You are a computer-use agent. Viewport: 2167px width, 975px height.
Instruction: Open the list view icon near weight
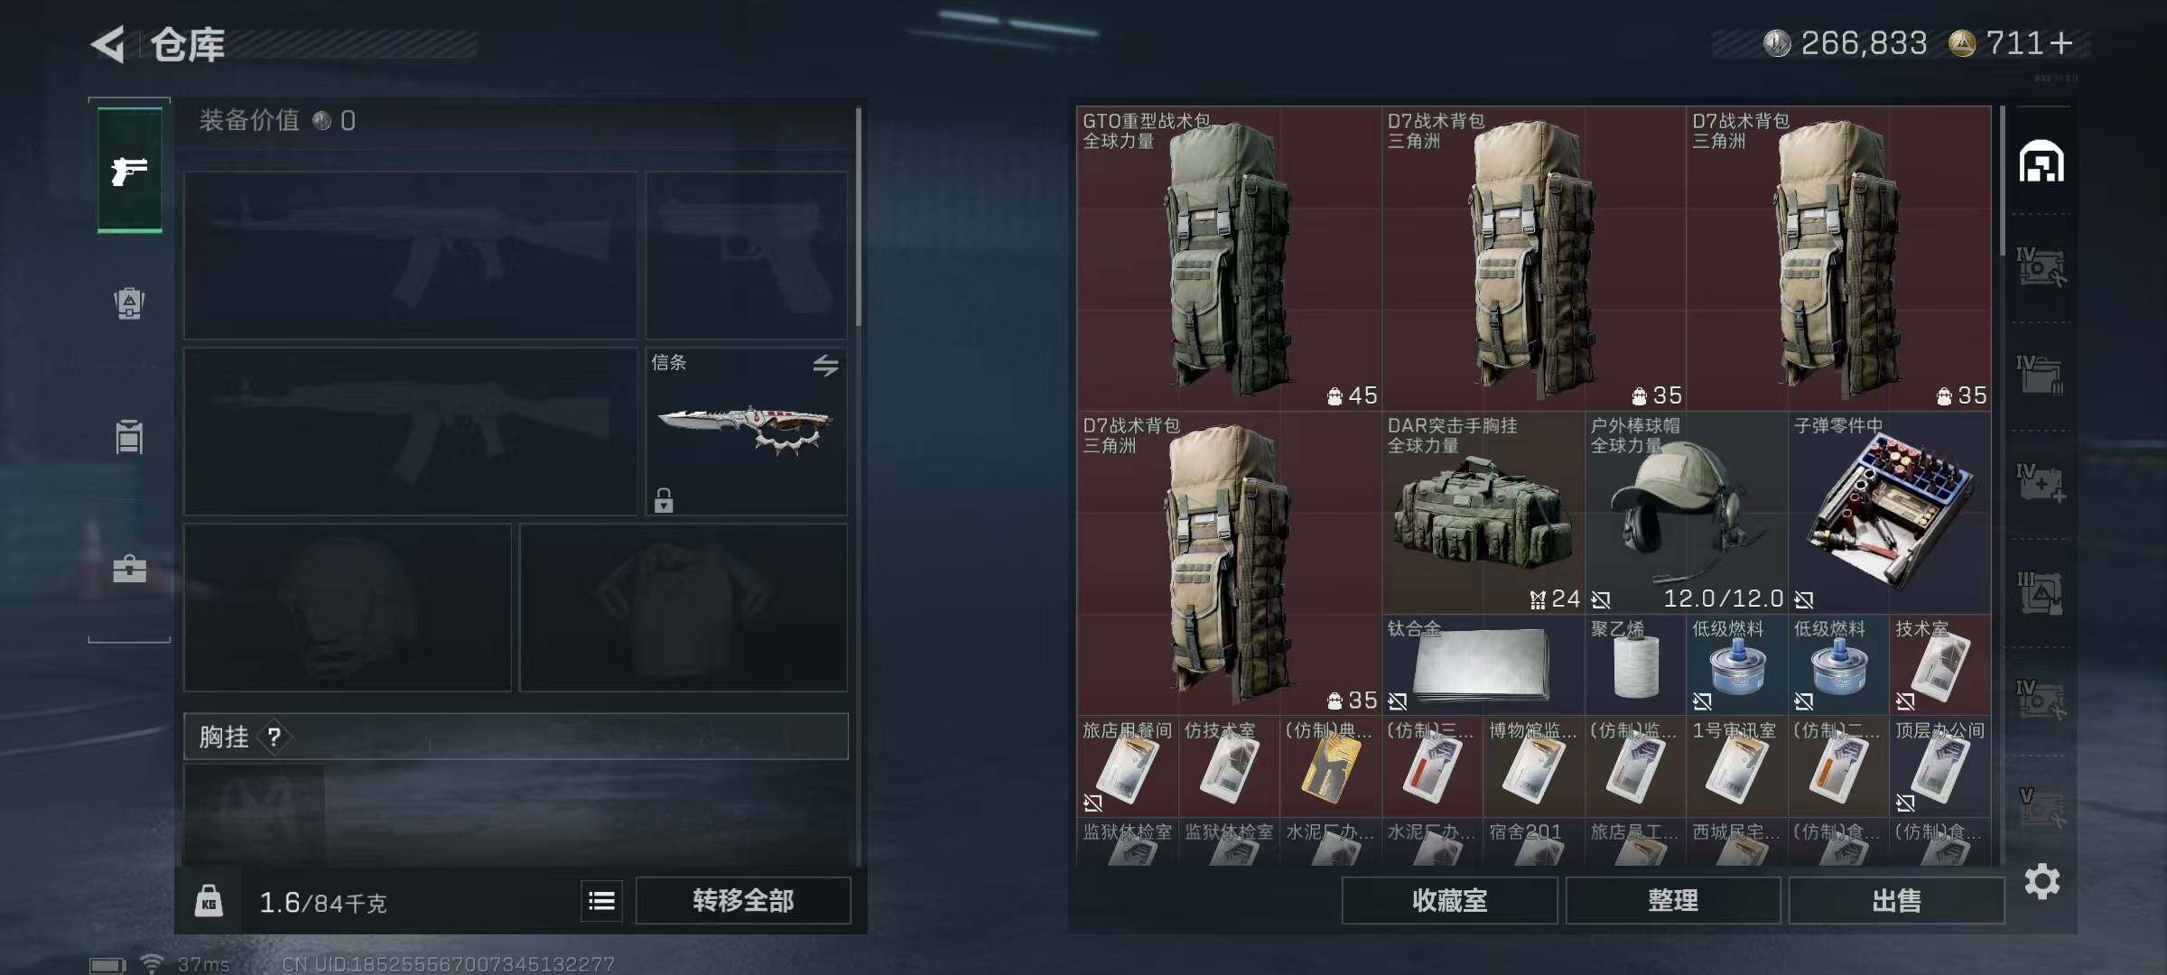(x=601, y=901)
